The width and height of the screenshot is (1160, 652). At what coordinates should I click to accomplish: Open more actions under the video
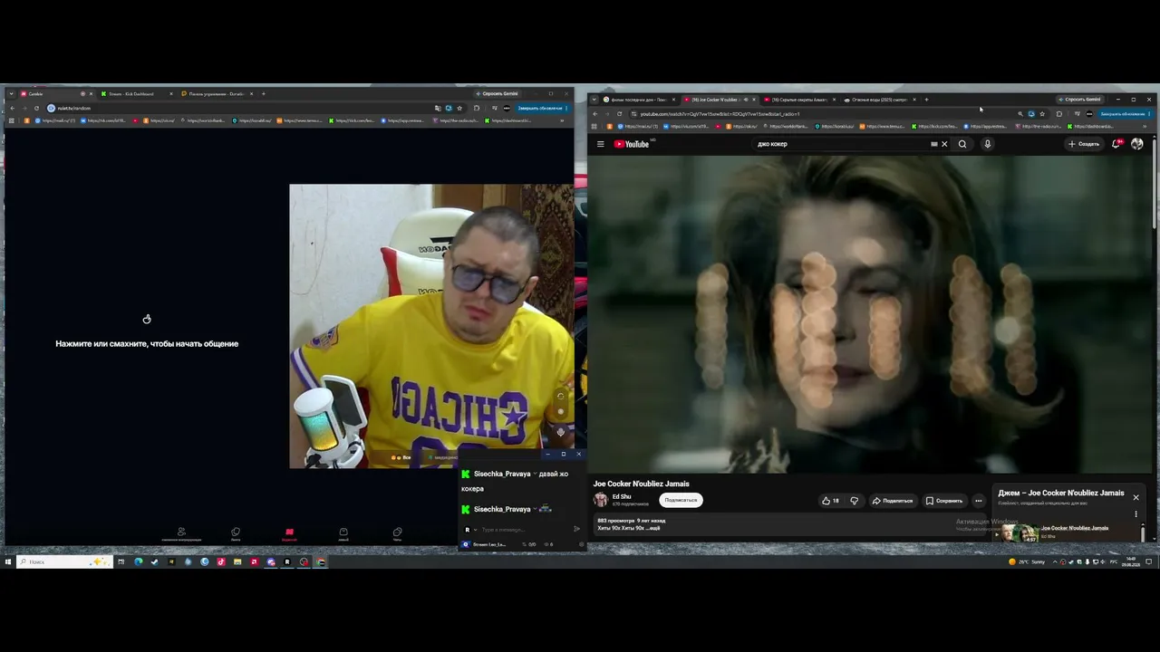(978, 501)
